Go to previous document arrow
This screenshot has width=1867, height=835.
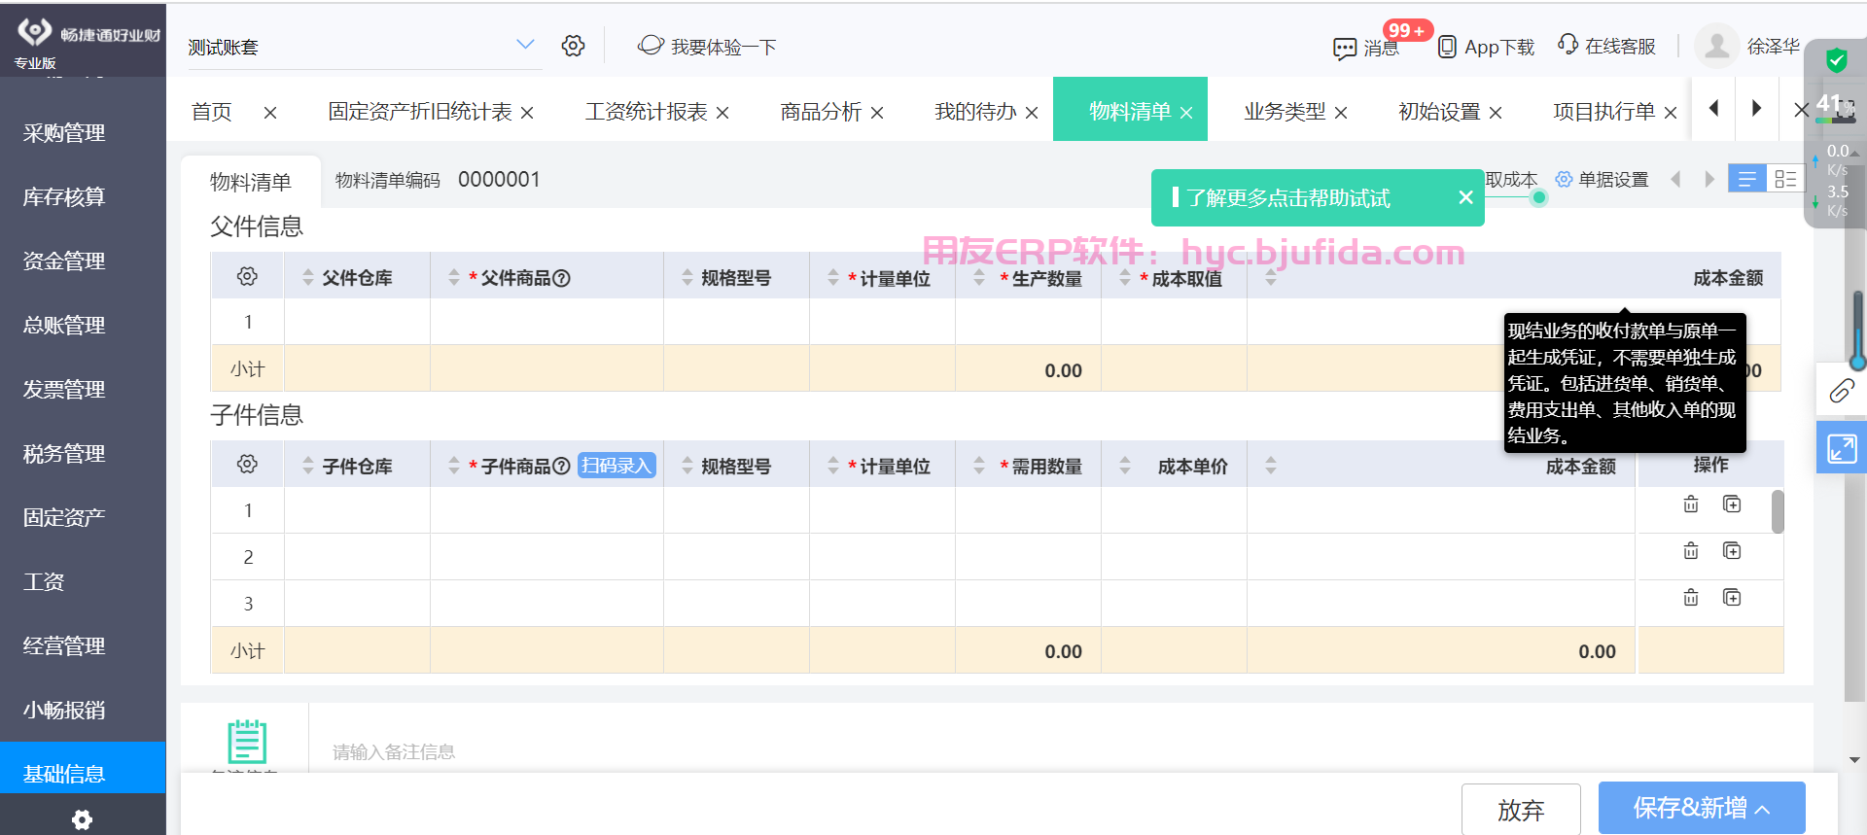[1675, 180]
